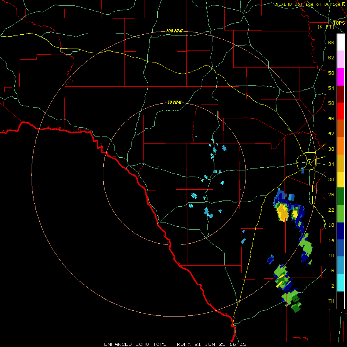Click the light green legend swatch
The image size is (347, 347).
pos(340,214)
